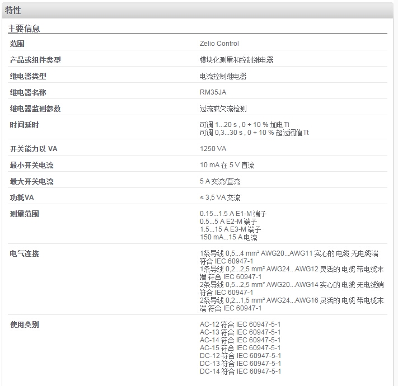Click the 范围 row label
Screen dimensions: 398x386
coord(17,44)
